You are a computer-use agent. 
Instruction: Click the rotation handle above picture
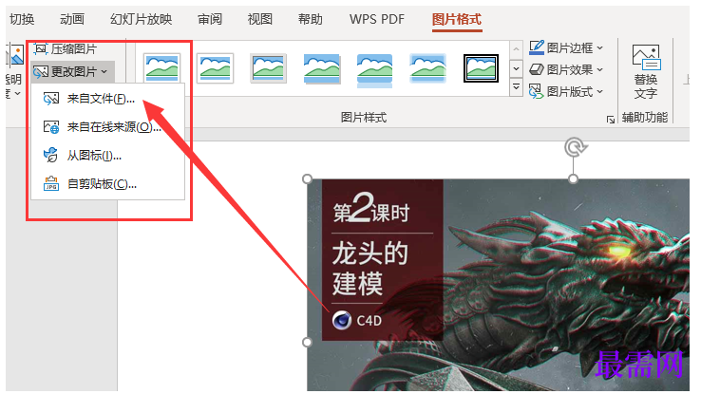pos(575,147)
